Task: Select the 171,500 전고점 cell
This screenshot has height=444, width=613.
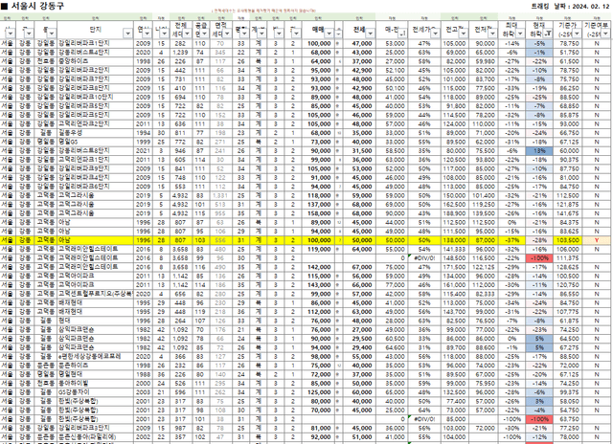Action: 454,268
